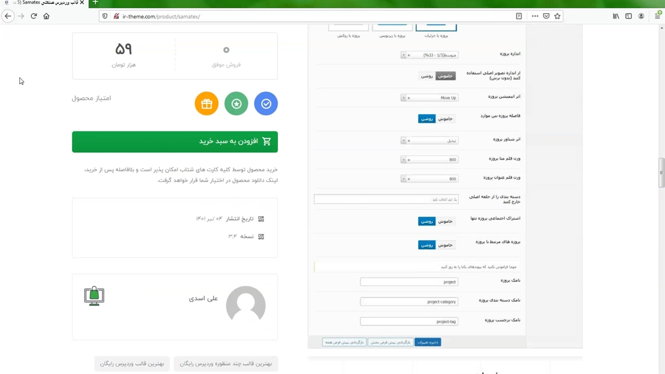Click the امتیاز محصول rating label

(91, 98)
